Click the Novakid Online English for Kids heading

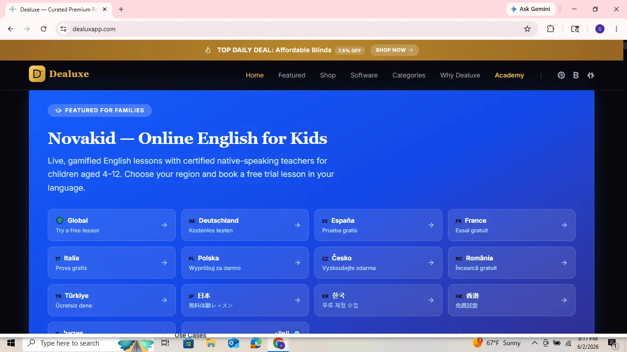(x=187, y=138)
